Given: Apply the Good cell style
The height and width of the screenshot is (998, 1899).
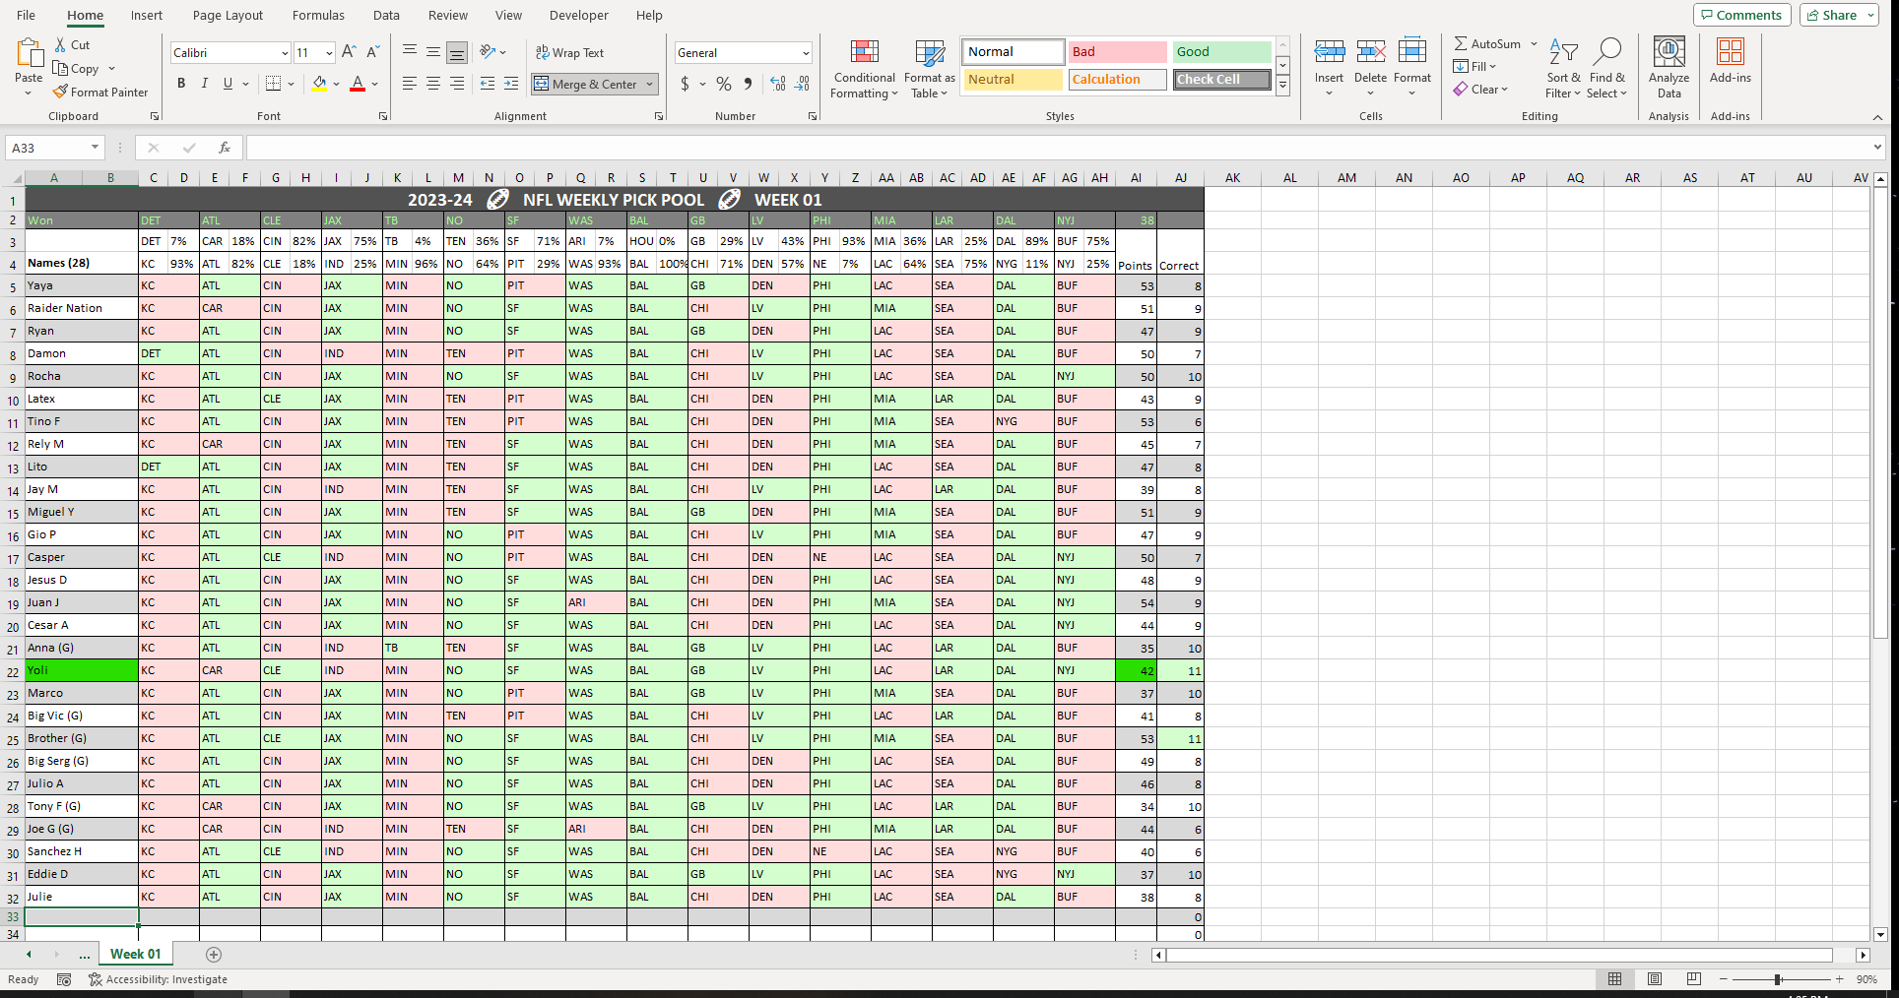Looking at the screenshot, I should point(1222,52).
